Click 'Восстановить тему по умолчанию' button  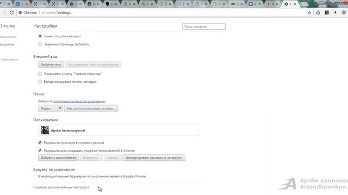click(93, 64)
